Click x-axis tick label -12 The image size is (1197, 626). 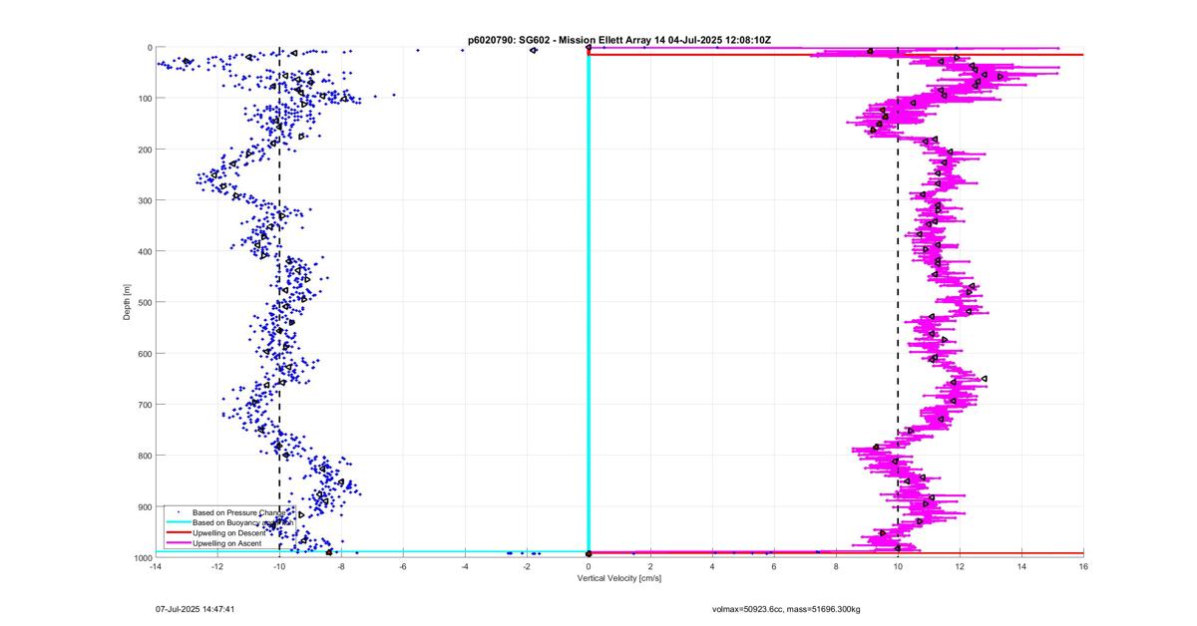(217, 566)
